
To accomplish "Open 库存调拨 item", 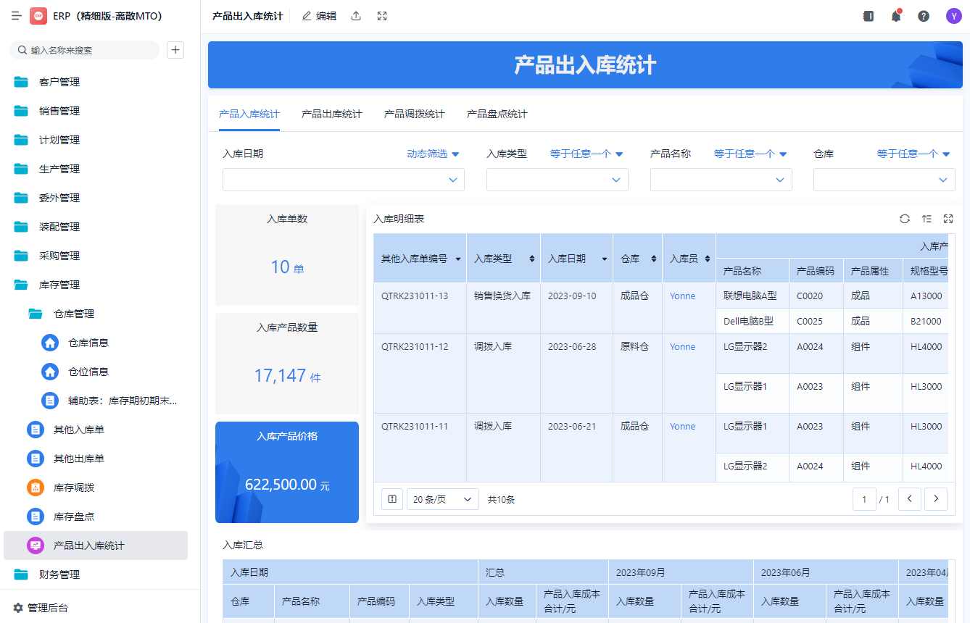I will pos(96,488).
